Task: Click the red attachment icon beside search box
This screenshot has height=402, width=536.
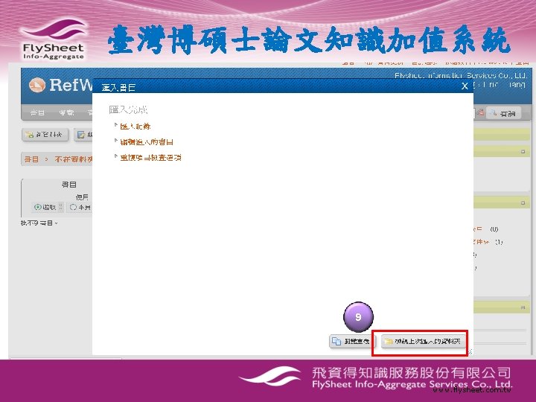Action: [480, 112]
